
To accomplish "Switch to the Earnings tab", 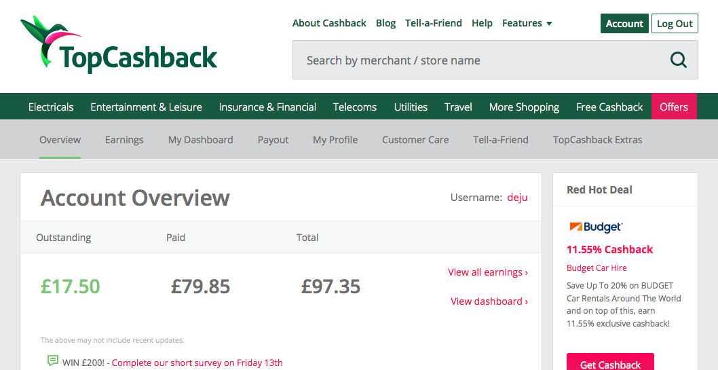I will pyautogui.click(x=124, y=140).
